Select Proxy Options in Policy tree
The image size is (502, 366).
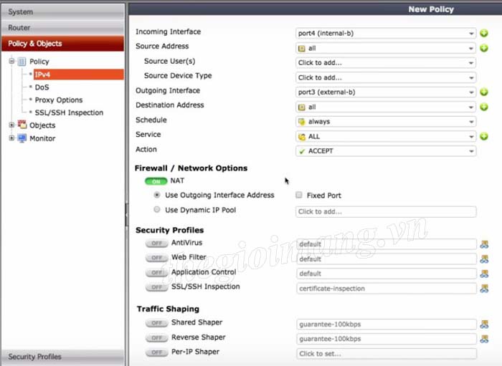pos(59,100)
